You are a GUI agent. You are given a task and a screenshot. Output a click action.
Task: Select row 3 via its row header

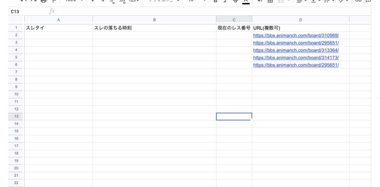coord(16,43)
